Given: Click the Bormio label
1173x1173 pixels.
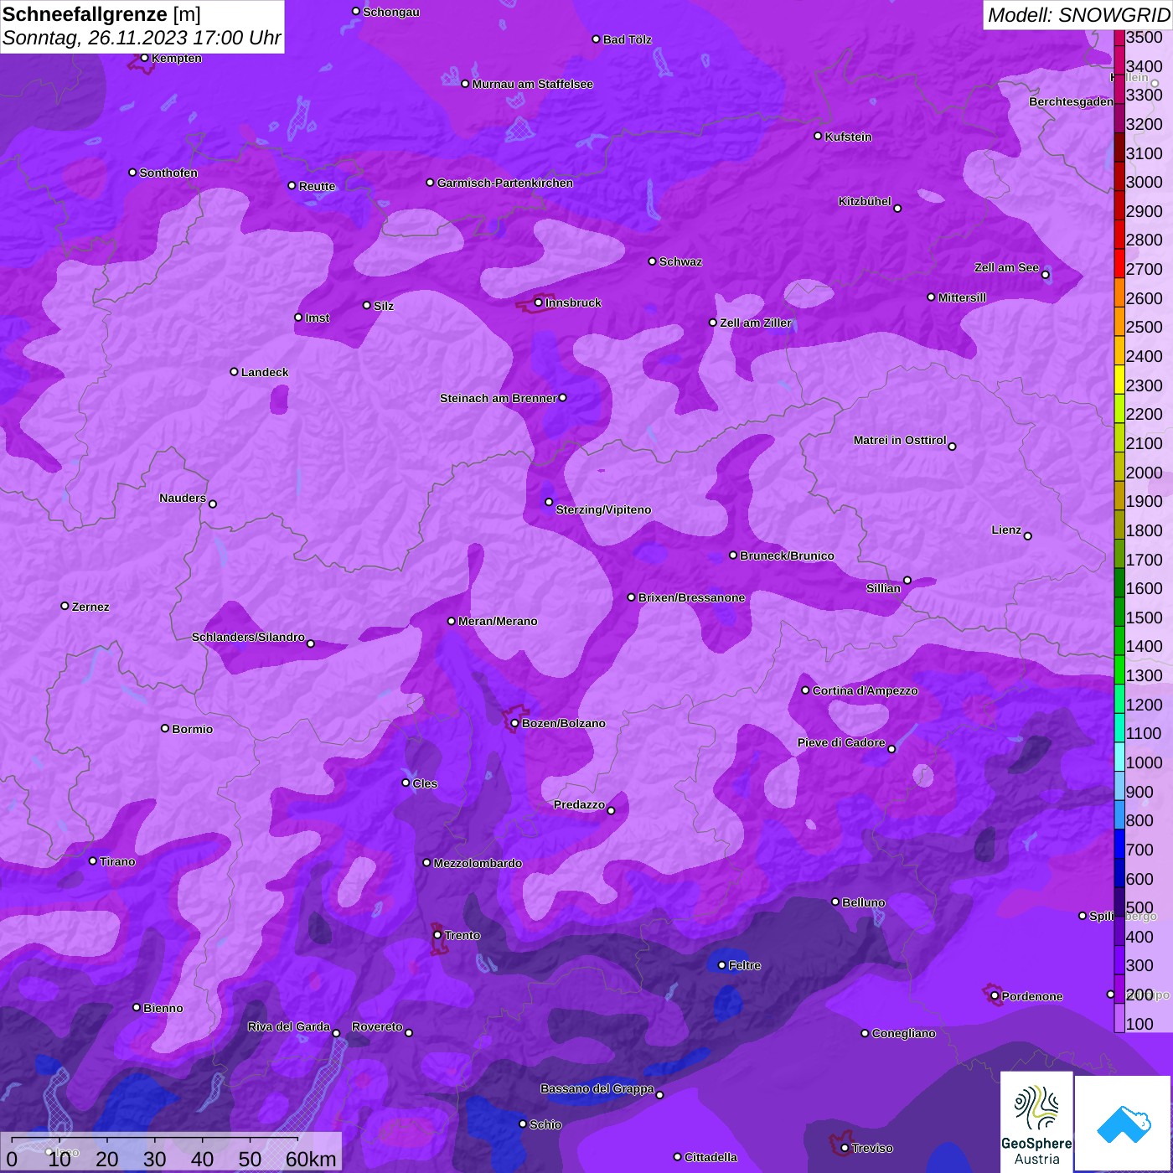Looking at the screenshot, I should click(192, 729).
